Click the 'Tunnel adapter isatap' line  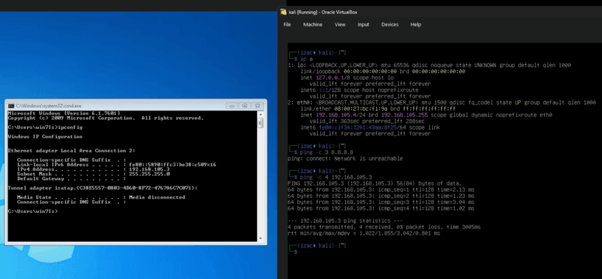(103, 188)
